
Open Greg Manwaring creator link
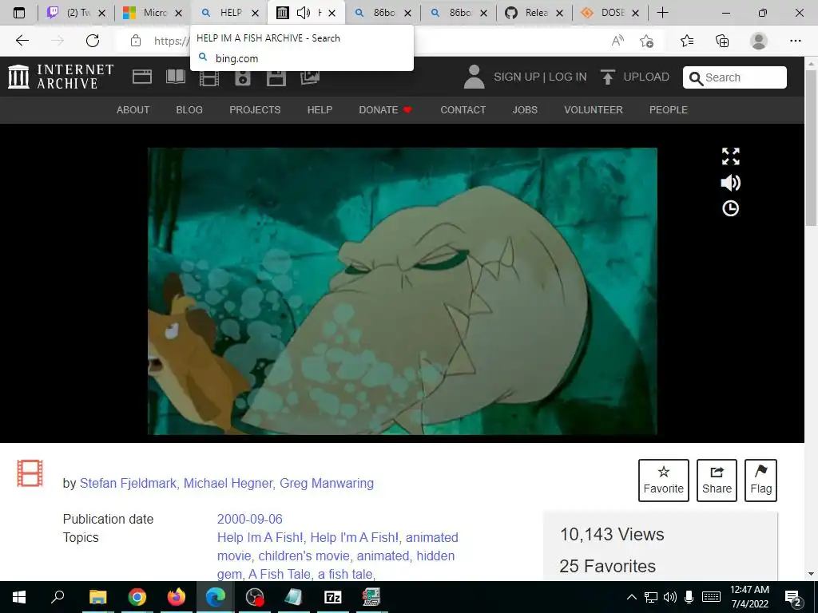[327, 483]
